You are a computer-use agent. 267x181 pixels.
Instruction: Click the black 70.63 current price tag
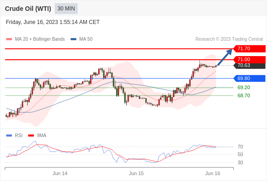249,66
